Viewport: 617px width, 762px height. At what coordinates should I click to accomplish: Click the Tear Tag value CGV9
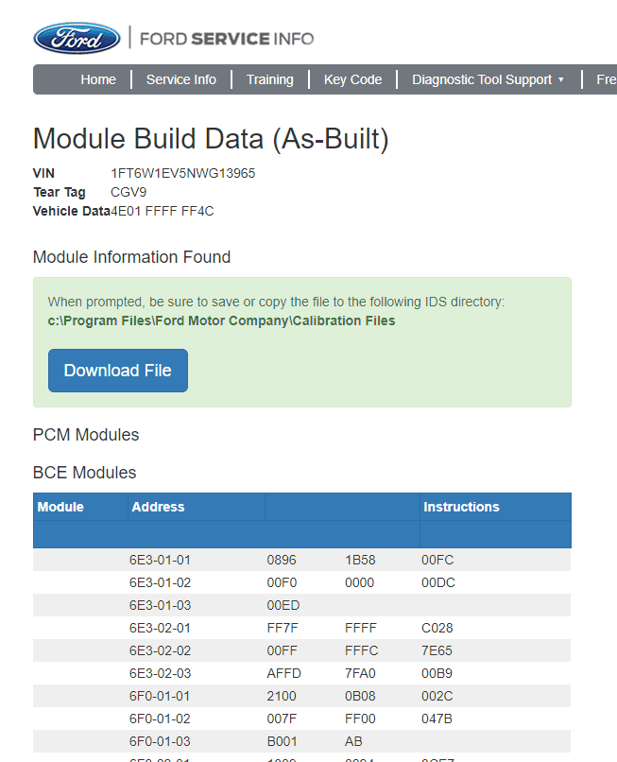pos(129,192)
